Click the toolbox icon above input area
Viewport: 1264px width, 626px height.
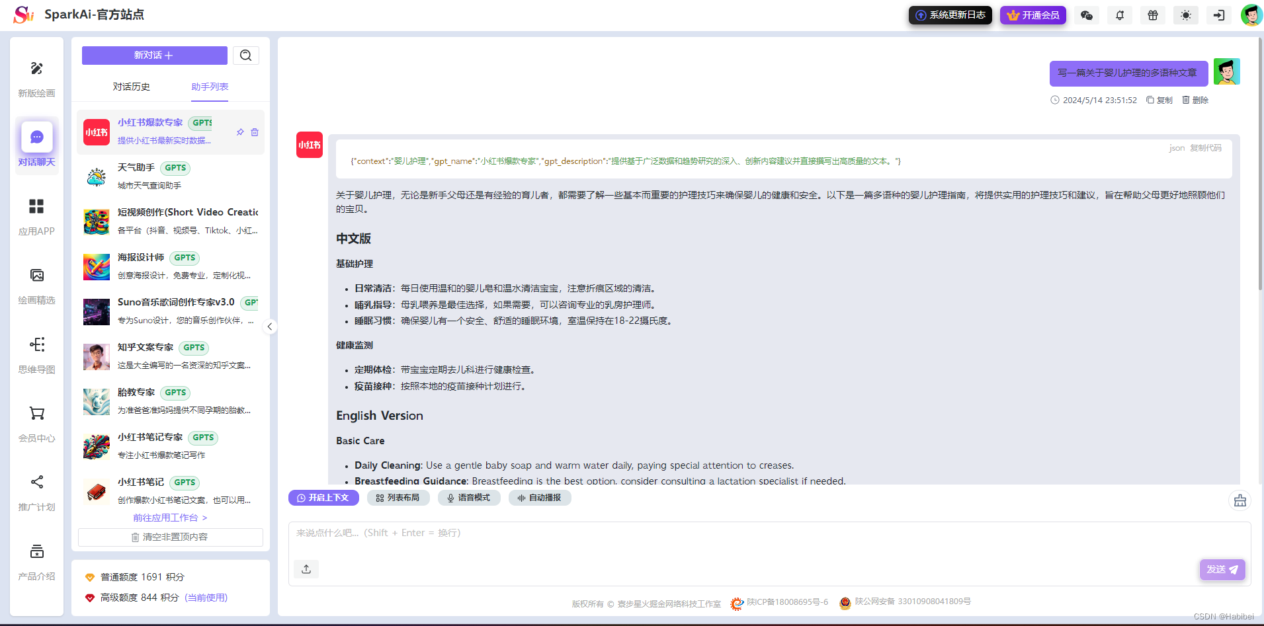[x=1240, y=500]
